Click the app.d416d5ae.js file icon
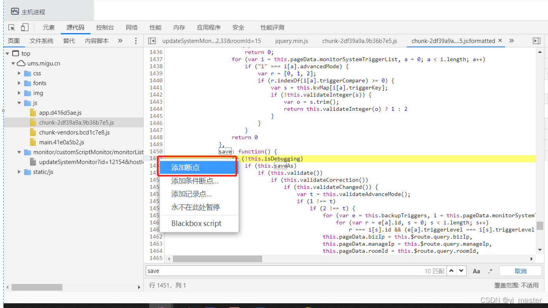 [33, 113]
